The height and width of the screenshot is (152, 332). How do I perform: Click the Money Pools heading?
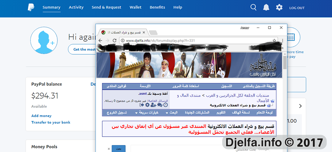[44, 147]
